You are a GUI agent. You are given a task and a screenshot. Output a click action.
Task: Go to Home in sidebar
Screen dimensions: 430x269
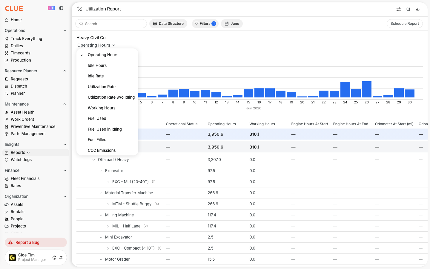tap(16, 20)
